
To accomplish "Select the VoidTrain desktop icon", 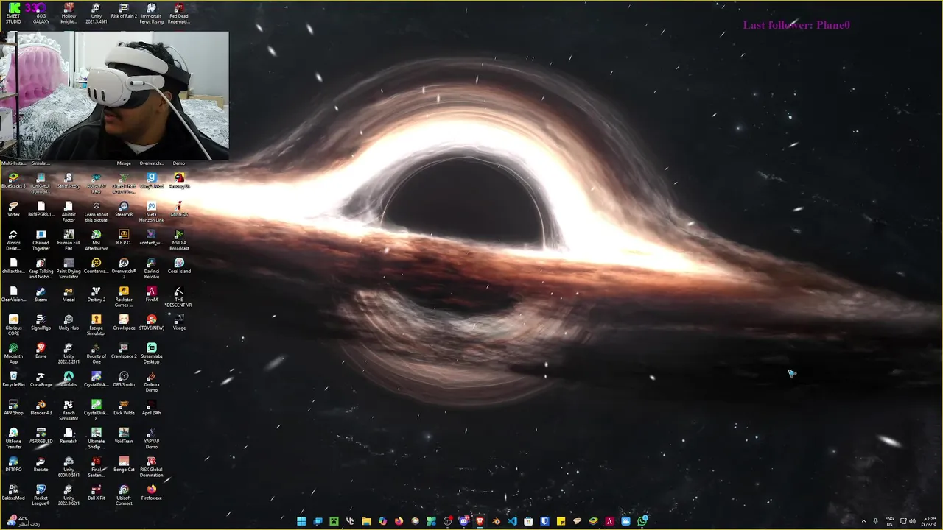I will click(124, 436).
